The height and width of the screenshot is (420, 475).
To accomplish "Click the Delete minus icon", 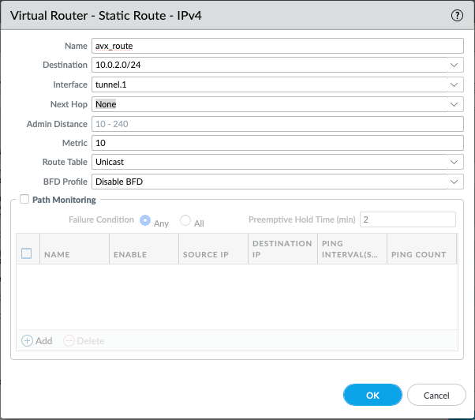I will tap(69, 341).
